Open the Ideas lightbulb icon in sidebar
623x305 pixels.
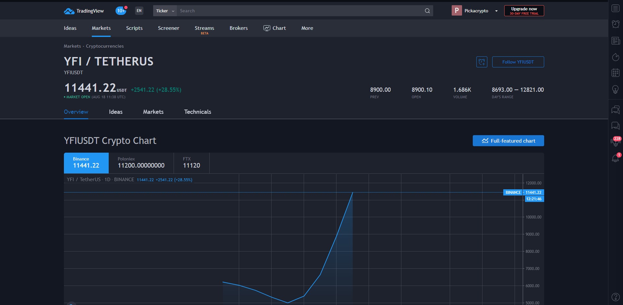[616, 89]
